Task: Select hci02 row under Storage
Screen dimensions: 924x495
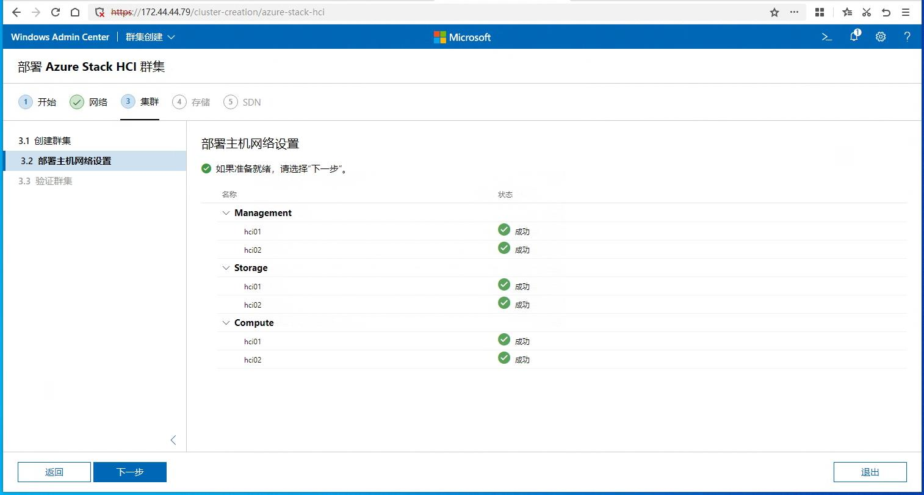Action: point(562,305)
